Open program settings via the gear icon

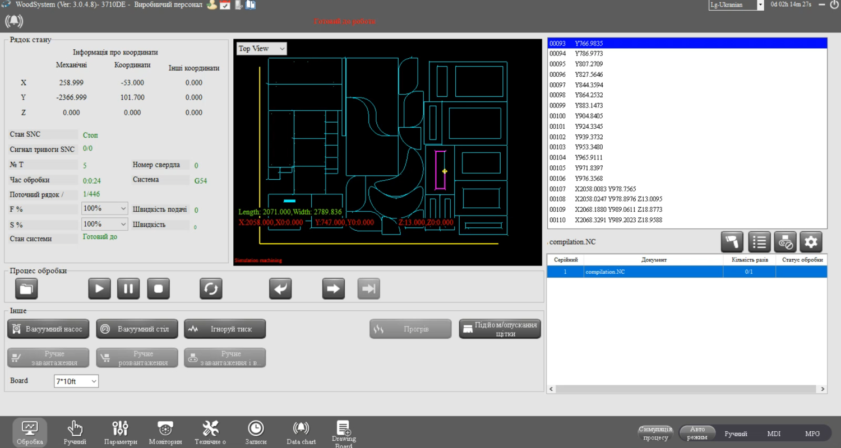811,242
